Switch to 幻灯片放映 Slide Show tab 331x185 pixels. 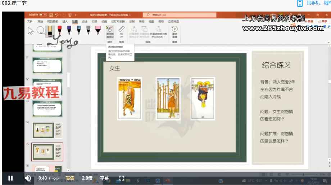pos(118,21)
